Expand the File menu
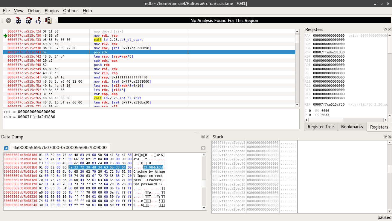 point(6,11)
